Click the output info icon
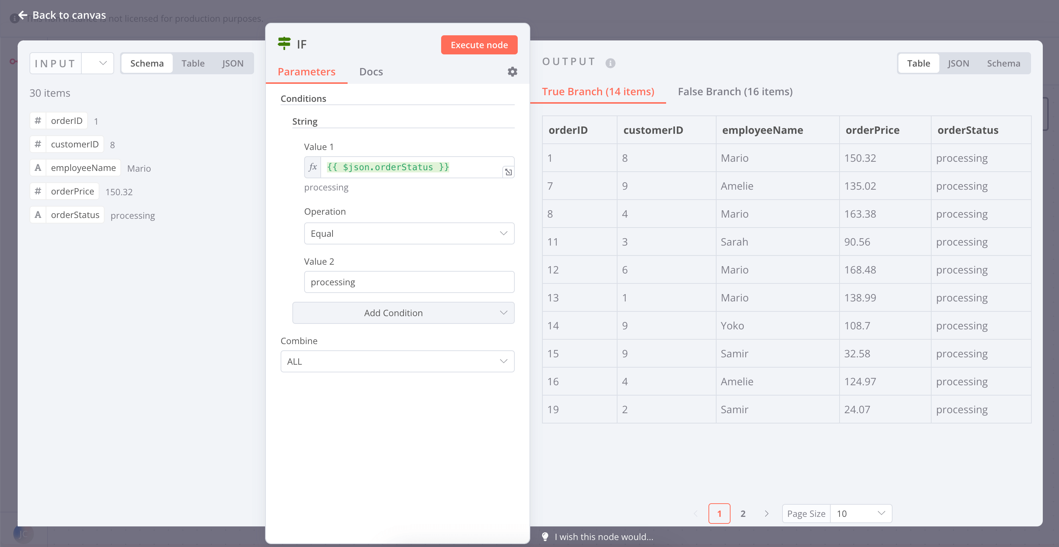 tap(610, 63)
